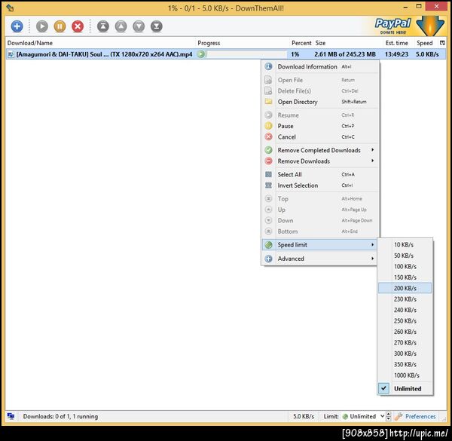The height and width of the screenshot is (441, 452).
Task: Choose Open Directory menu entry
Action: click(320, 102)
